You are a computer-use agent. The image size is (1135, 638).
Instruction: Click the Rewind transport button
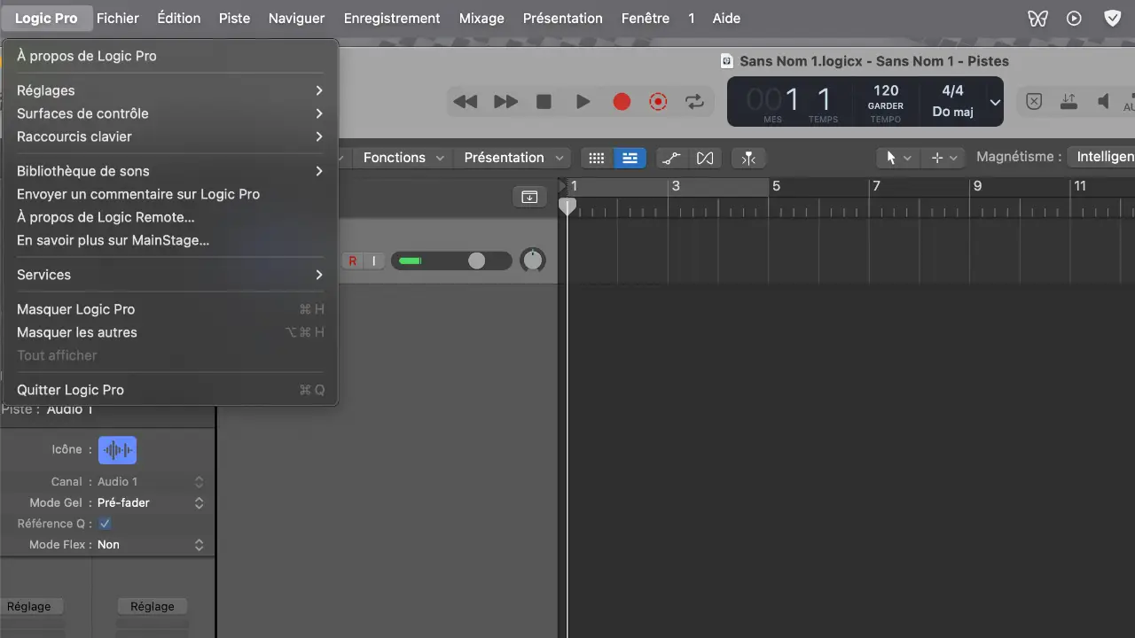point(466,102)
